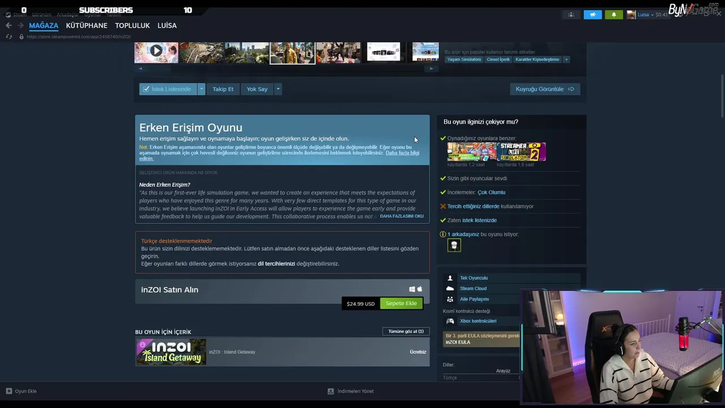Open the green notifications bell
The width and height of the screenshot is (725, 408).
tap(614, 15)
